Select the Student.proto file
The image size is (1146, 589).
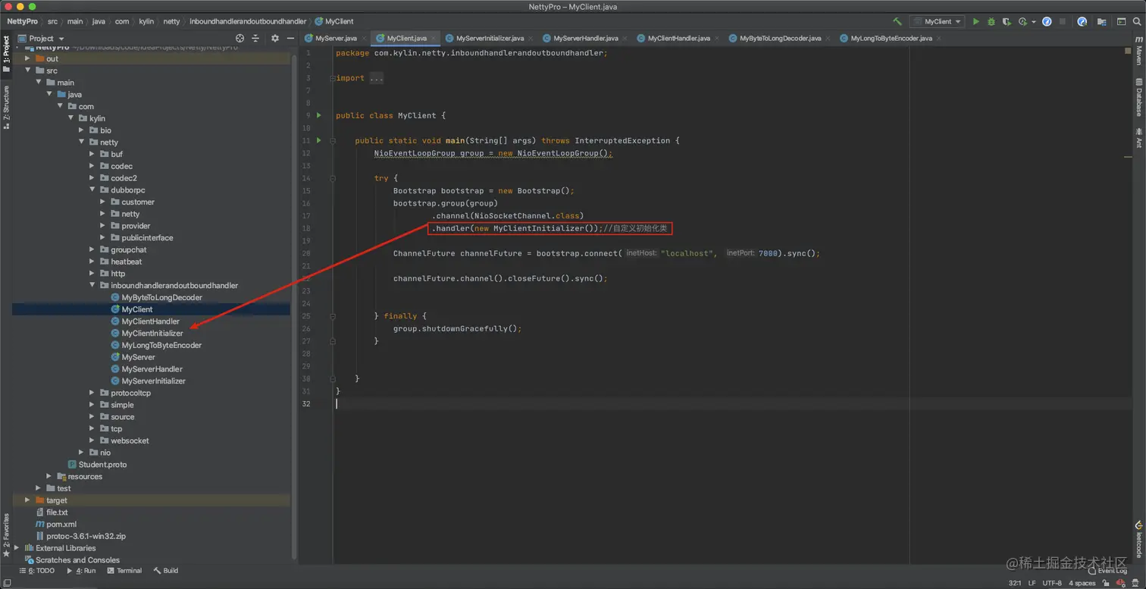pyautogui.click(x=97, y=465)
